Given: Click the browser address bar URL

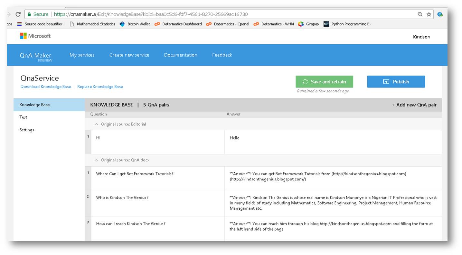Looking at the screenshot, I should [151, 14].
